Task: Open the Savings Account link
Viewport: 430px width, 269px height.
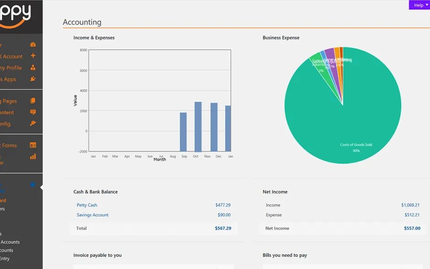Action: click(92, 215)
